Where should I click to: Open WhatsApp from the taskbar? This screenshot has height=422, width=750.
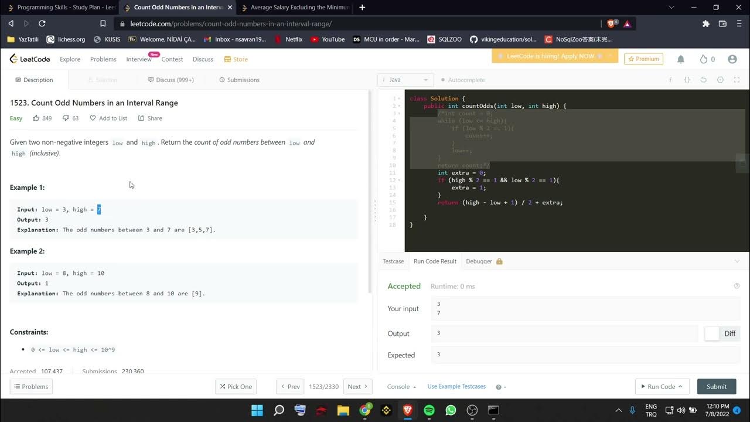point(451,410)
